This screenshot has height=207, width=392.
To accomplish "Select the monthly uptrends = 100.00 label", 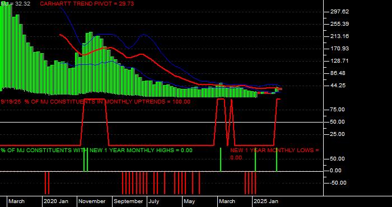I will [x=96, y=102].
